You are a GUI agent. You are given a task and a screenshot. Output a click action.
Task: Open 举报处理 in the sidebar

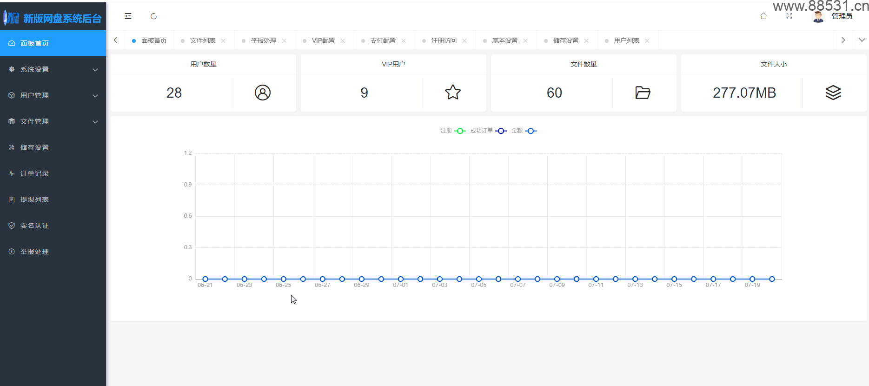[x=53, y=252]
